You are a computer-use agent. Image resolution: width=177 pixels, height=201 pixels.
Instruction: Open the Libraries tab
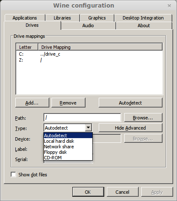pos(62,18)
